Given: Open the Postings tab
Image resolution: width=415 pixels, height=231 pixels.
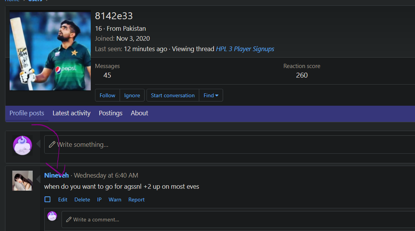Looking at the screenshot, I should pos(111,113).
